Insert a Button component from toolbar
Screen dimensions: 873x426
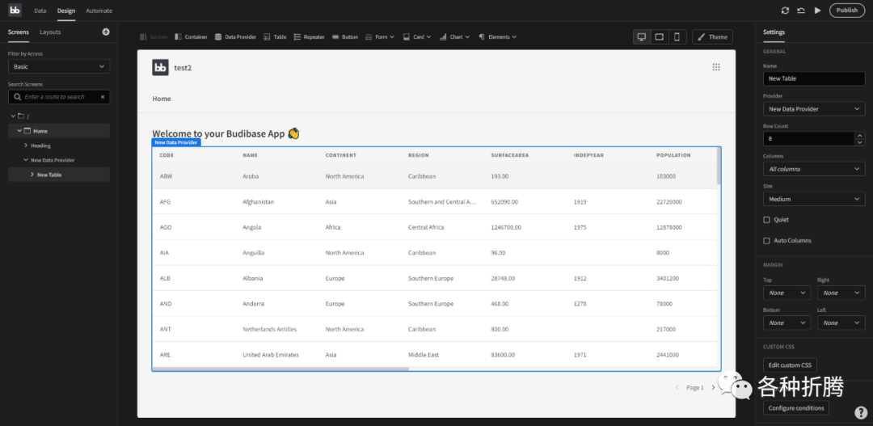[x=345, y=36]
